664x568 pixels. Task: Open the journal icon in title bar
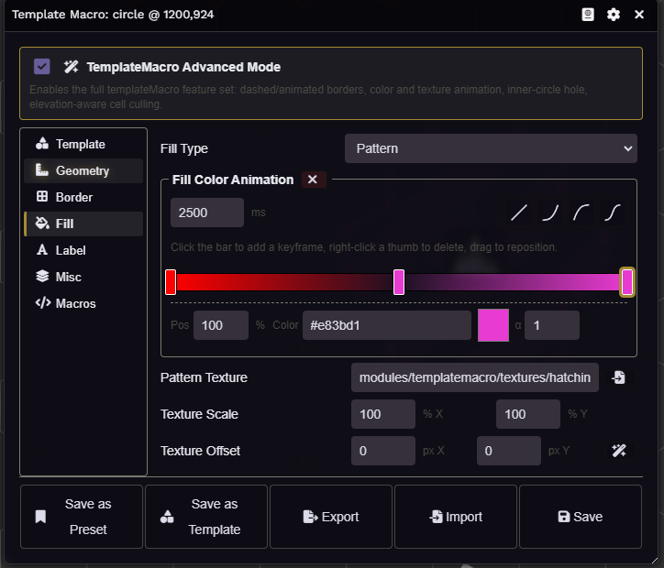[x=588, y=15]
